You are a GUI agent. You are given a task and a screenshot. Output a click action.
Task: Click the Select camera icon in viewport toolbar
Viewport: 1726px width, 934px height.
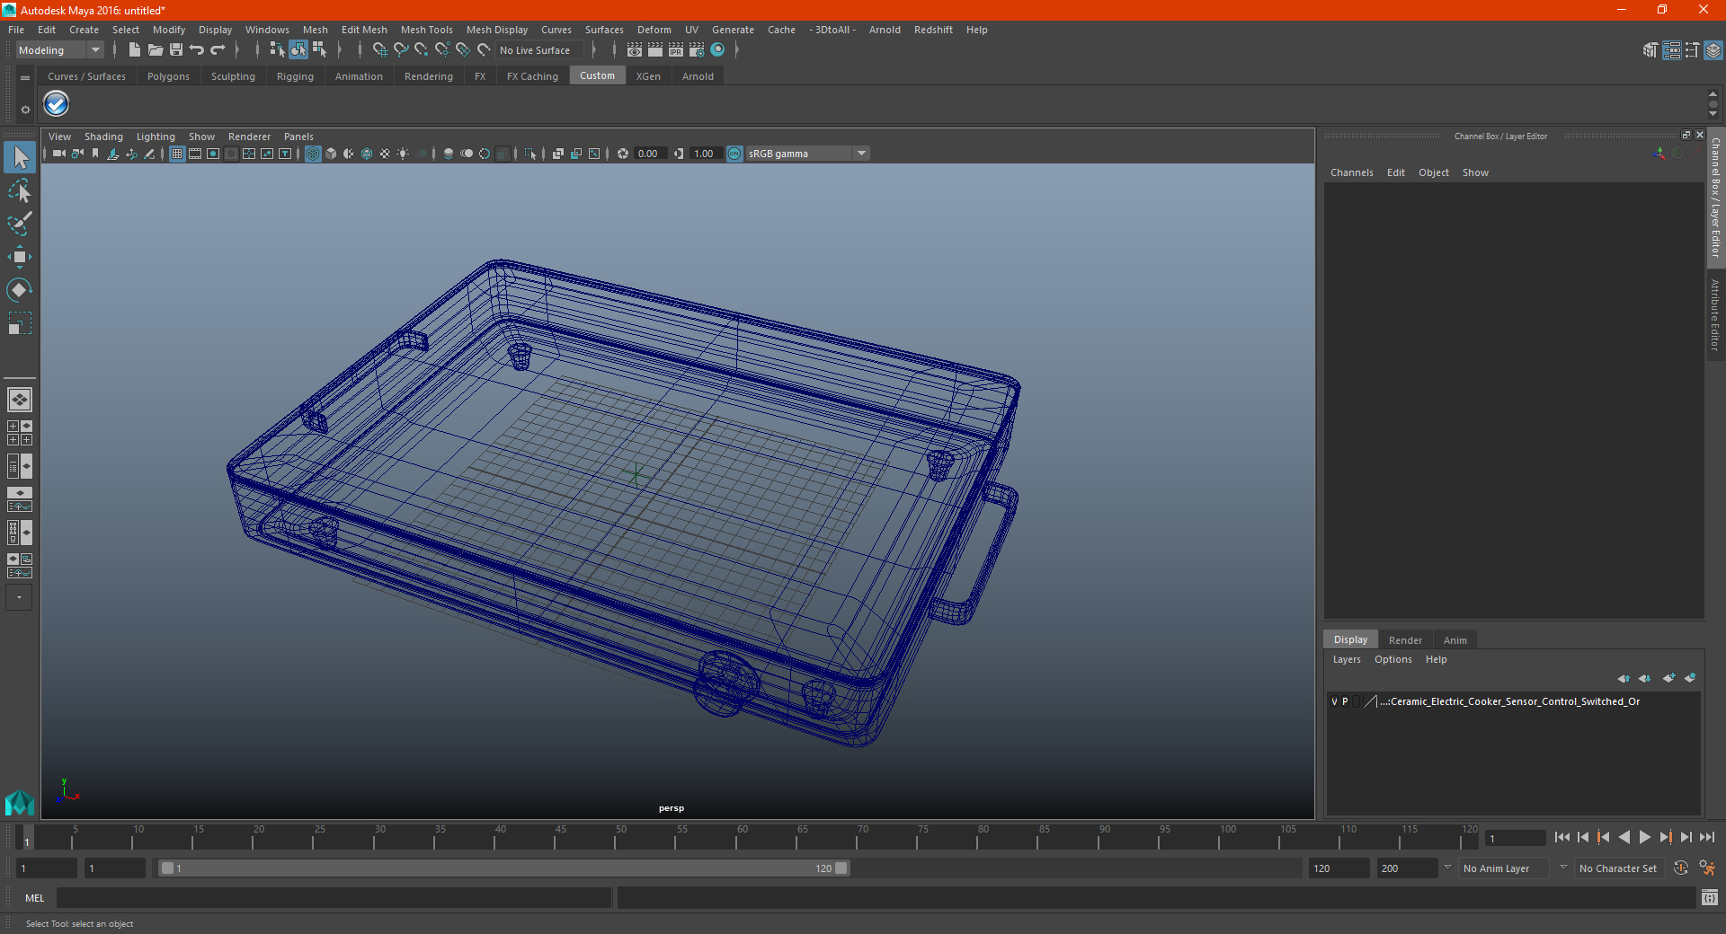58,154
